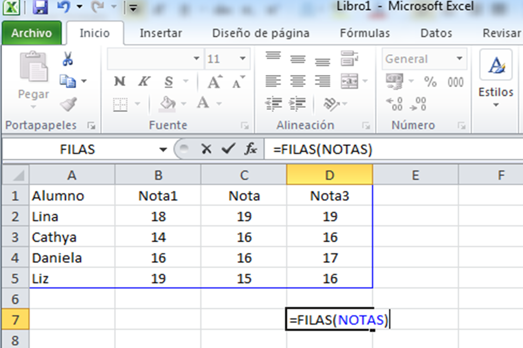Click the fill color paint bucket

point(167,103)
